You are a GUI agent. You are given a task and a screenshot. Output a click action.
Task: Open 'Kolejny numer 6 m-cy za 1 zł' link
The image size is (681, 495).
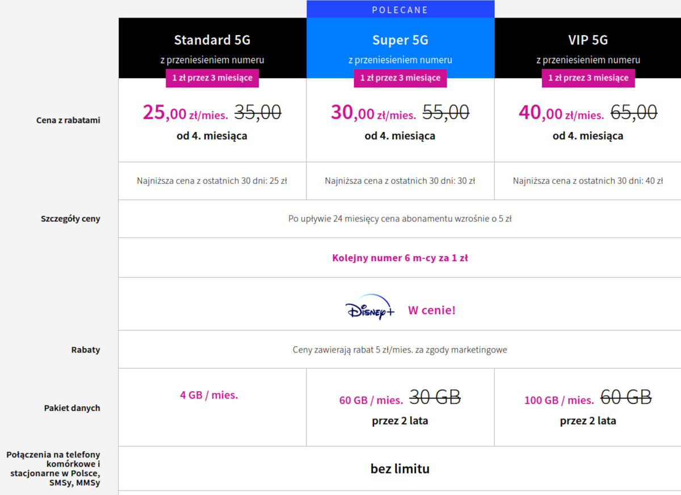400,258
